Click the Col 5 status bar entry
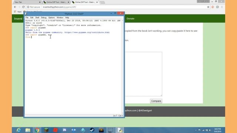Screen dimensions: 237x133 click(121, 116)
